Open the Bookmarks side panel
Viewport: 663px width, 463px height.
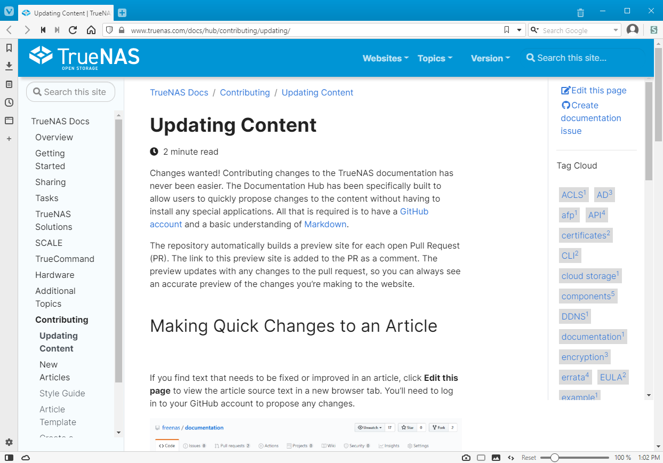click(x=9, y=48)
